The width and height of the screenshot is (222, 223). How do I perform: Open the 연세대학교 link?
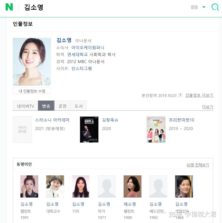[x=77, y=54]
